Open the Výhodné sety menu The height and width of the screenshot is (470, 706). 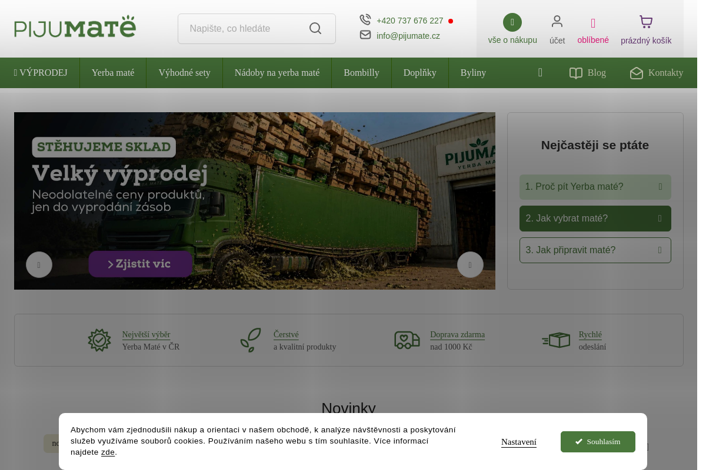coord(184,73)
